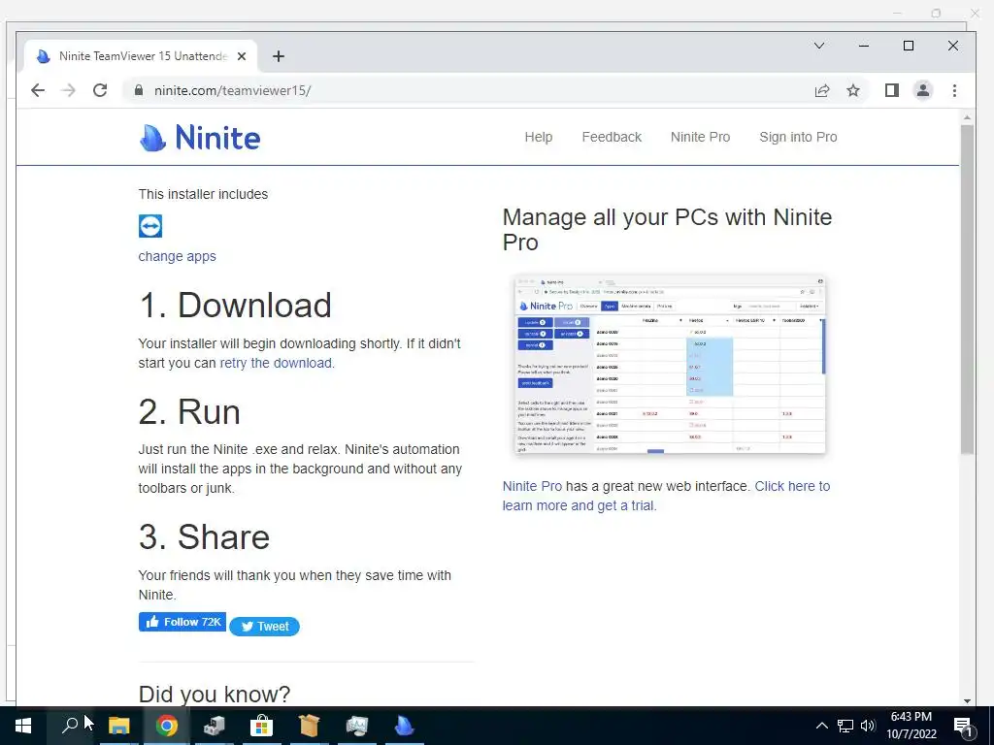Click the Facebook Follow 72K button
This screenshot has height=745, width=994.
tap(182, 622)
